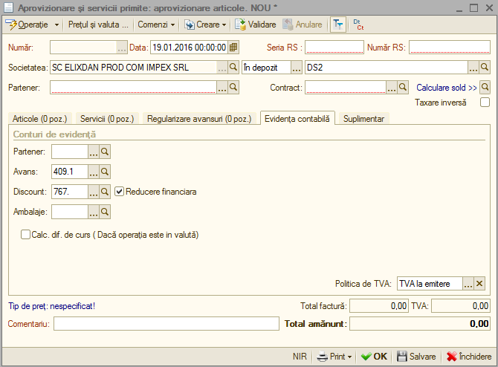Enable the Taxare inversă checkbox
Screen dimensions: 498x367
[485, 103]
